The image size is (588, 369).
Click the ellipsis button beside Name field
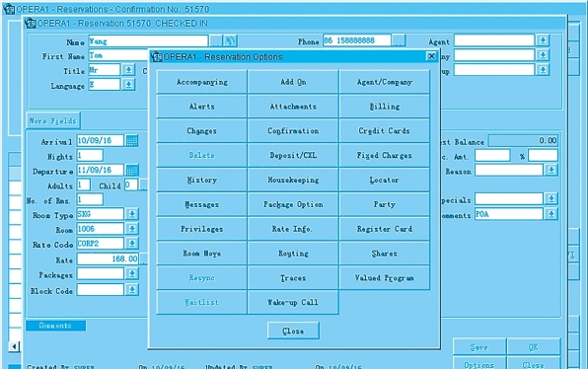tap(216, 40)
